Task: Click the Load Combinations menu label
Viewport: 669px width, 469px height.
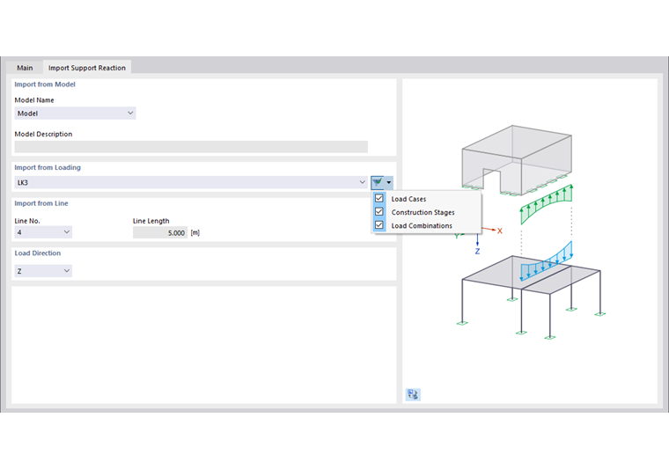Action: [422, 225]
